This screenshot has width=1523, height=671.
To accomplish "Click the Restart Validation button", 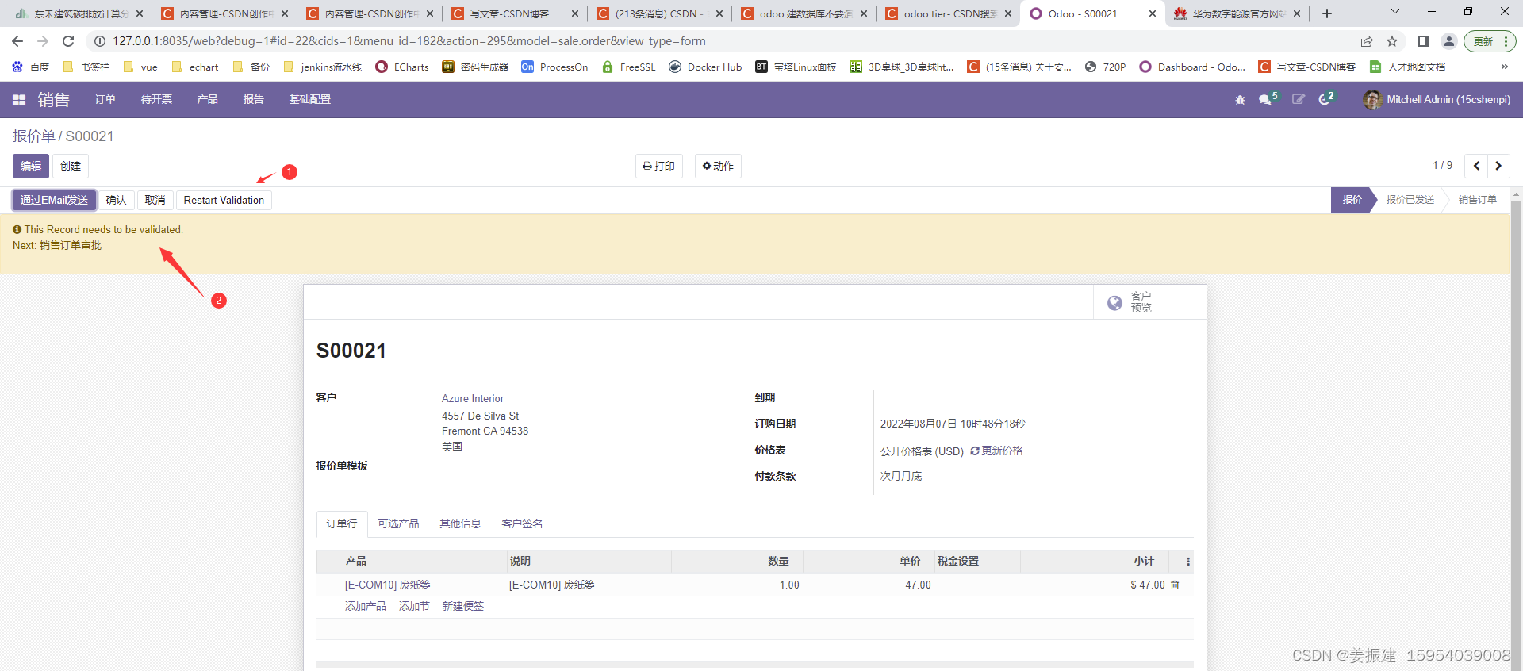I will click(x=224, y=201).
